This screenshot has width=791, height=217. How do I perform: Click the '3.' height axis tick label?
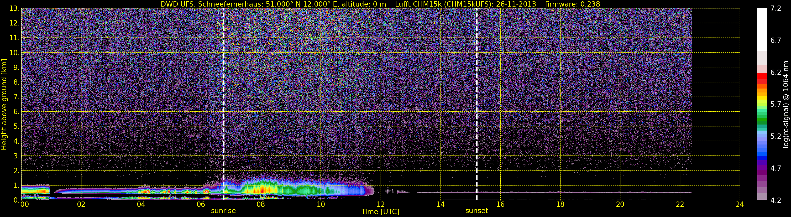16,156
